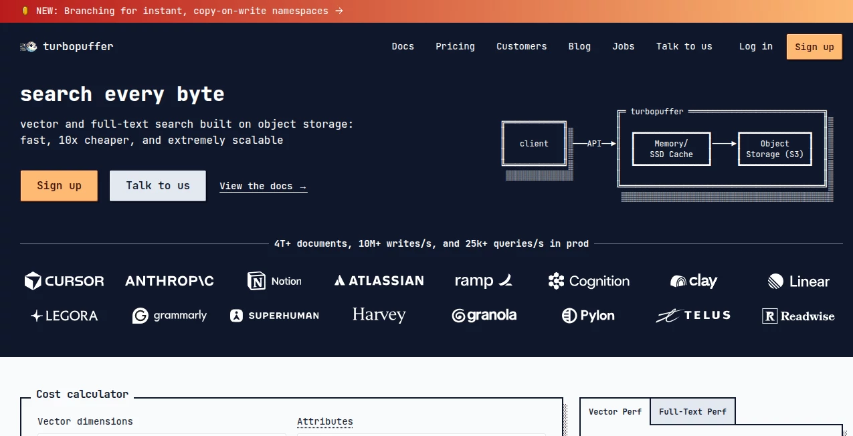Click the Legora customer logo
This screenshot has width=853, height=436.
(64, 316)
